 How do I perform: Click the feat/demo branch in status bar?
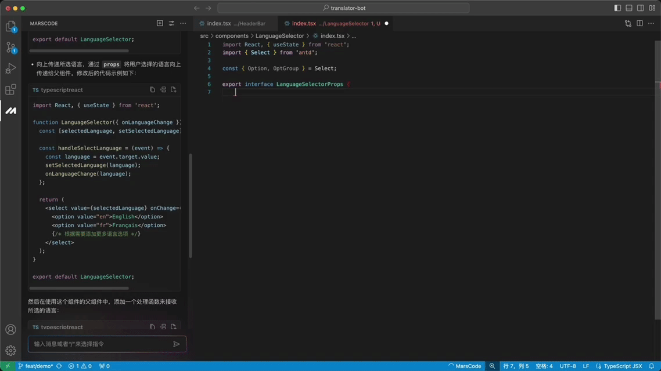point(35,366)
